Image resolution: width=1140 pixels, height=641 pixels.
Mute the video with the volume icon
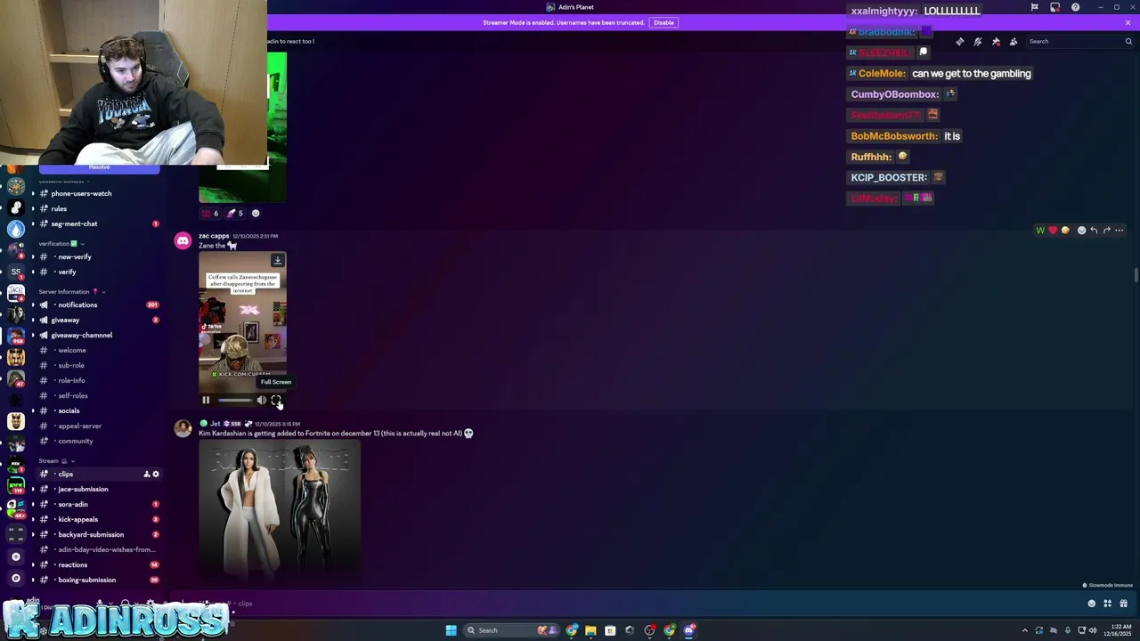pos(261,401)
